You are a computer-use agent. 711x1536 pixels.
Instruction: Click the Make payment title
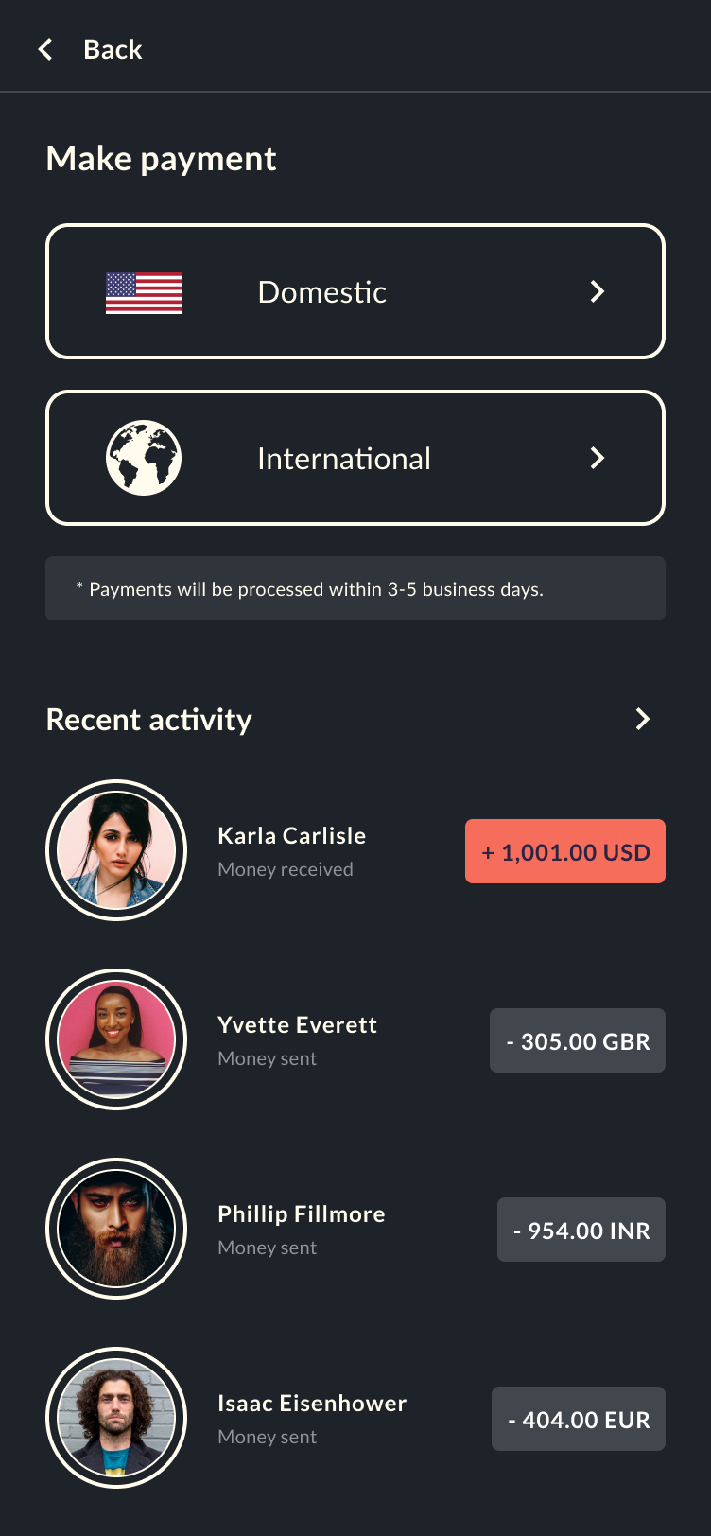click(x=161, y=158)
